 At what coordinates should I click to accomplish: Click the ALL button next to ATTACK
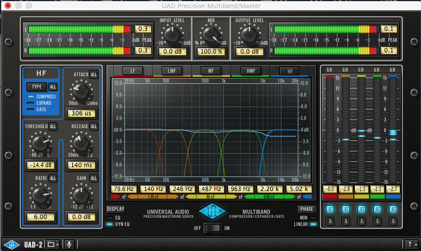(93, 75)
